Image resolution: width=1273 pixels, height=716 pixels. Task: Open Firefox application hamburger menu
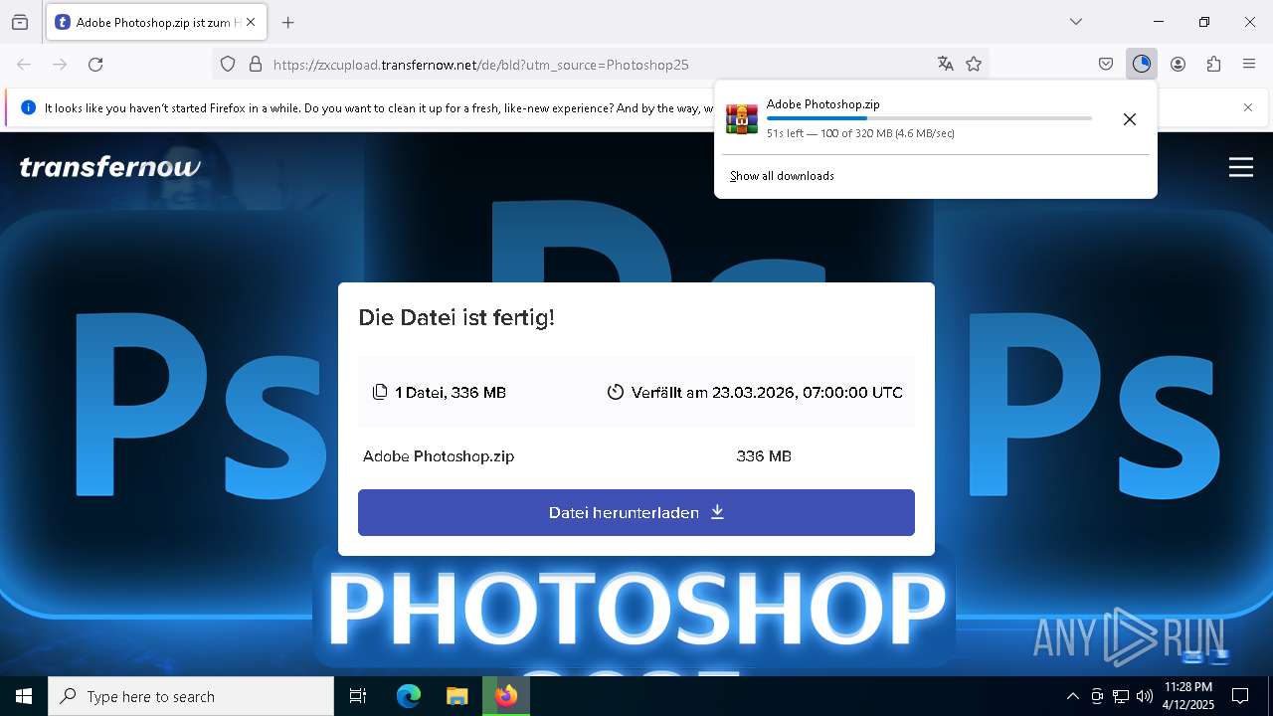click(x=1249, y=65)
